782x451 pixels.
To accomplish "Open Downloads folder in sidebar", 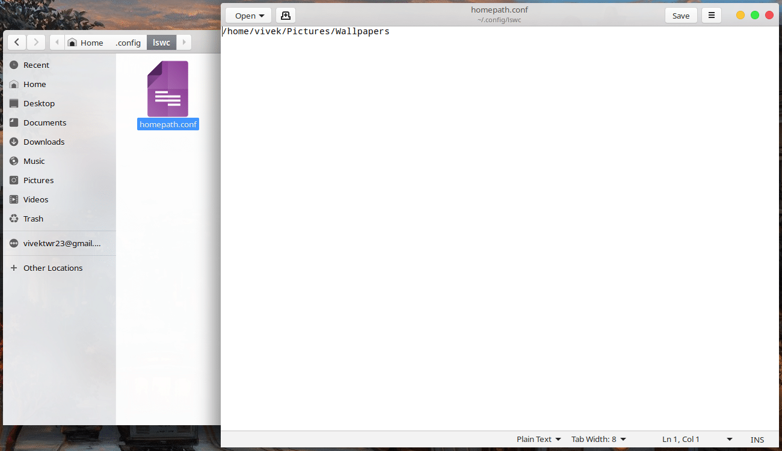I will [60, 142].
